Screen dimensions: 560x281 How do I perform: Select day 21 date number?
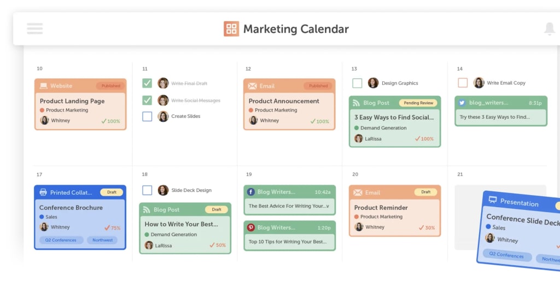point(460,174)
